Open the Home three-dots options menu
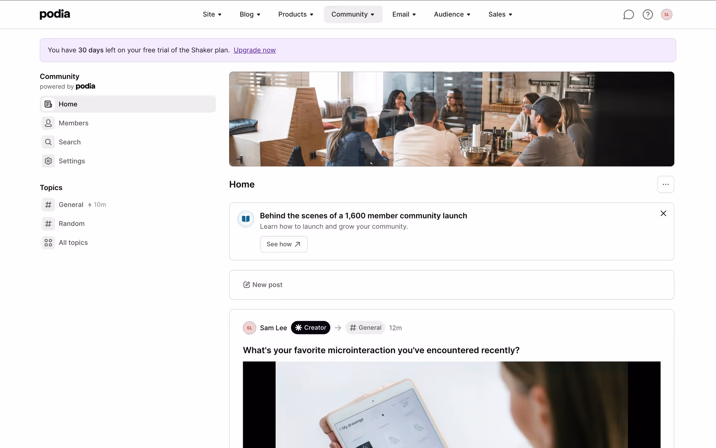This screenshot has height=448, width=716. pos(665,184)
